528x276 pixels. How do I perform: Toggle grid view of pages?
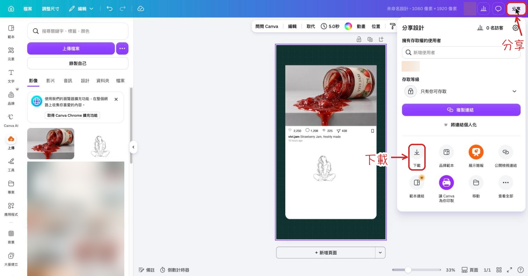click(x=499, y=270)
